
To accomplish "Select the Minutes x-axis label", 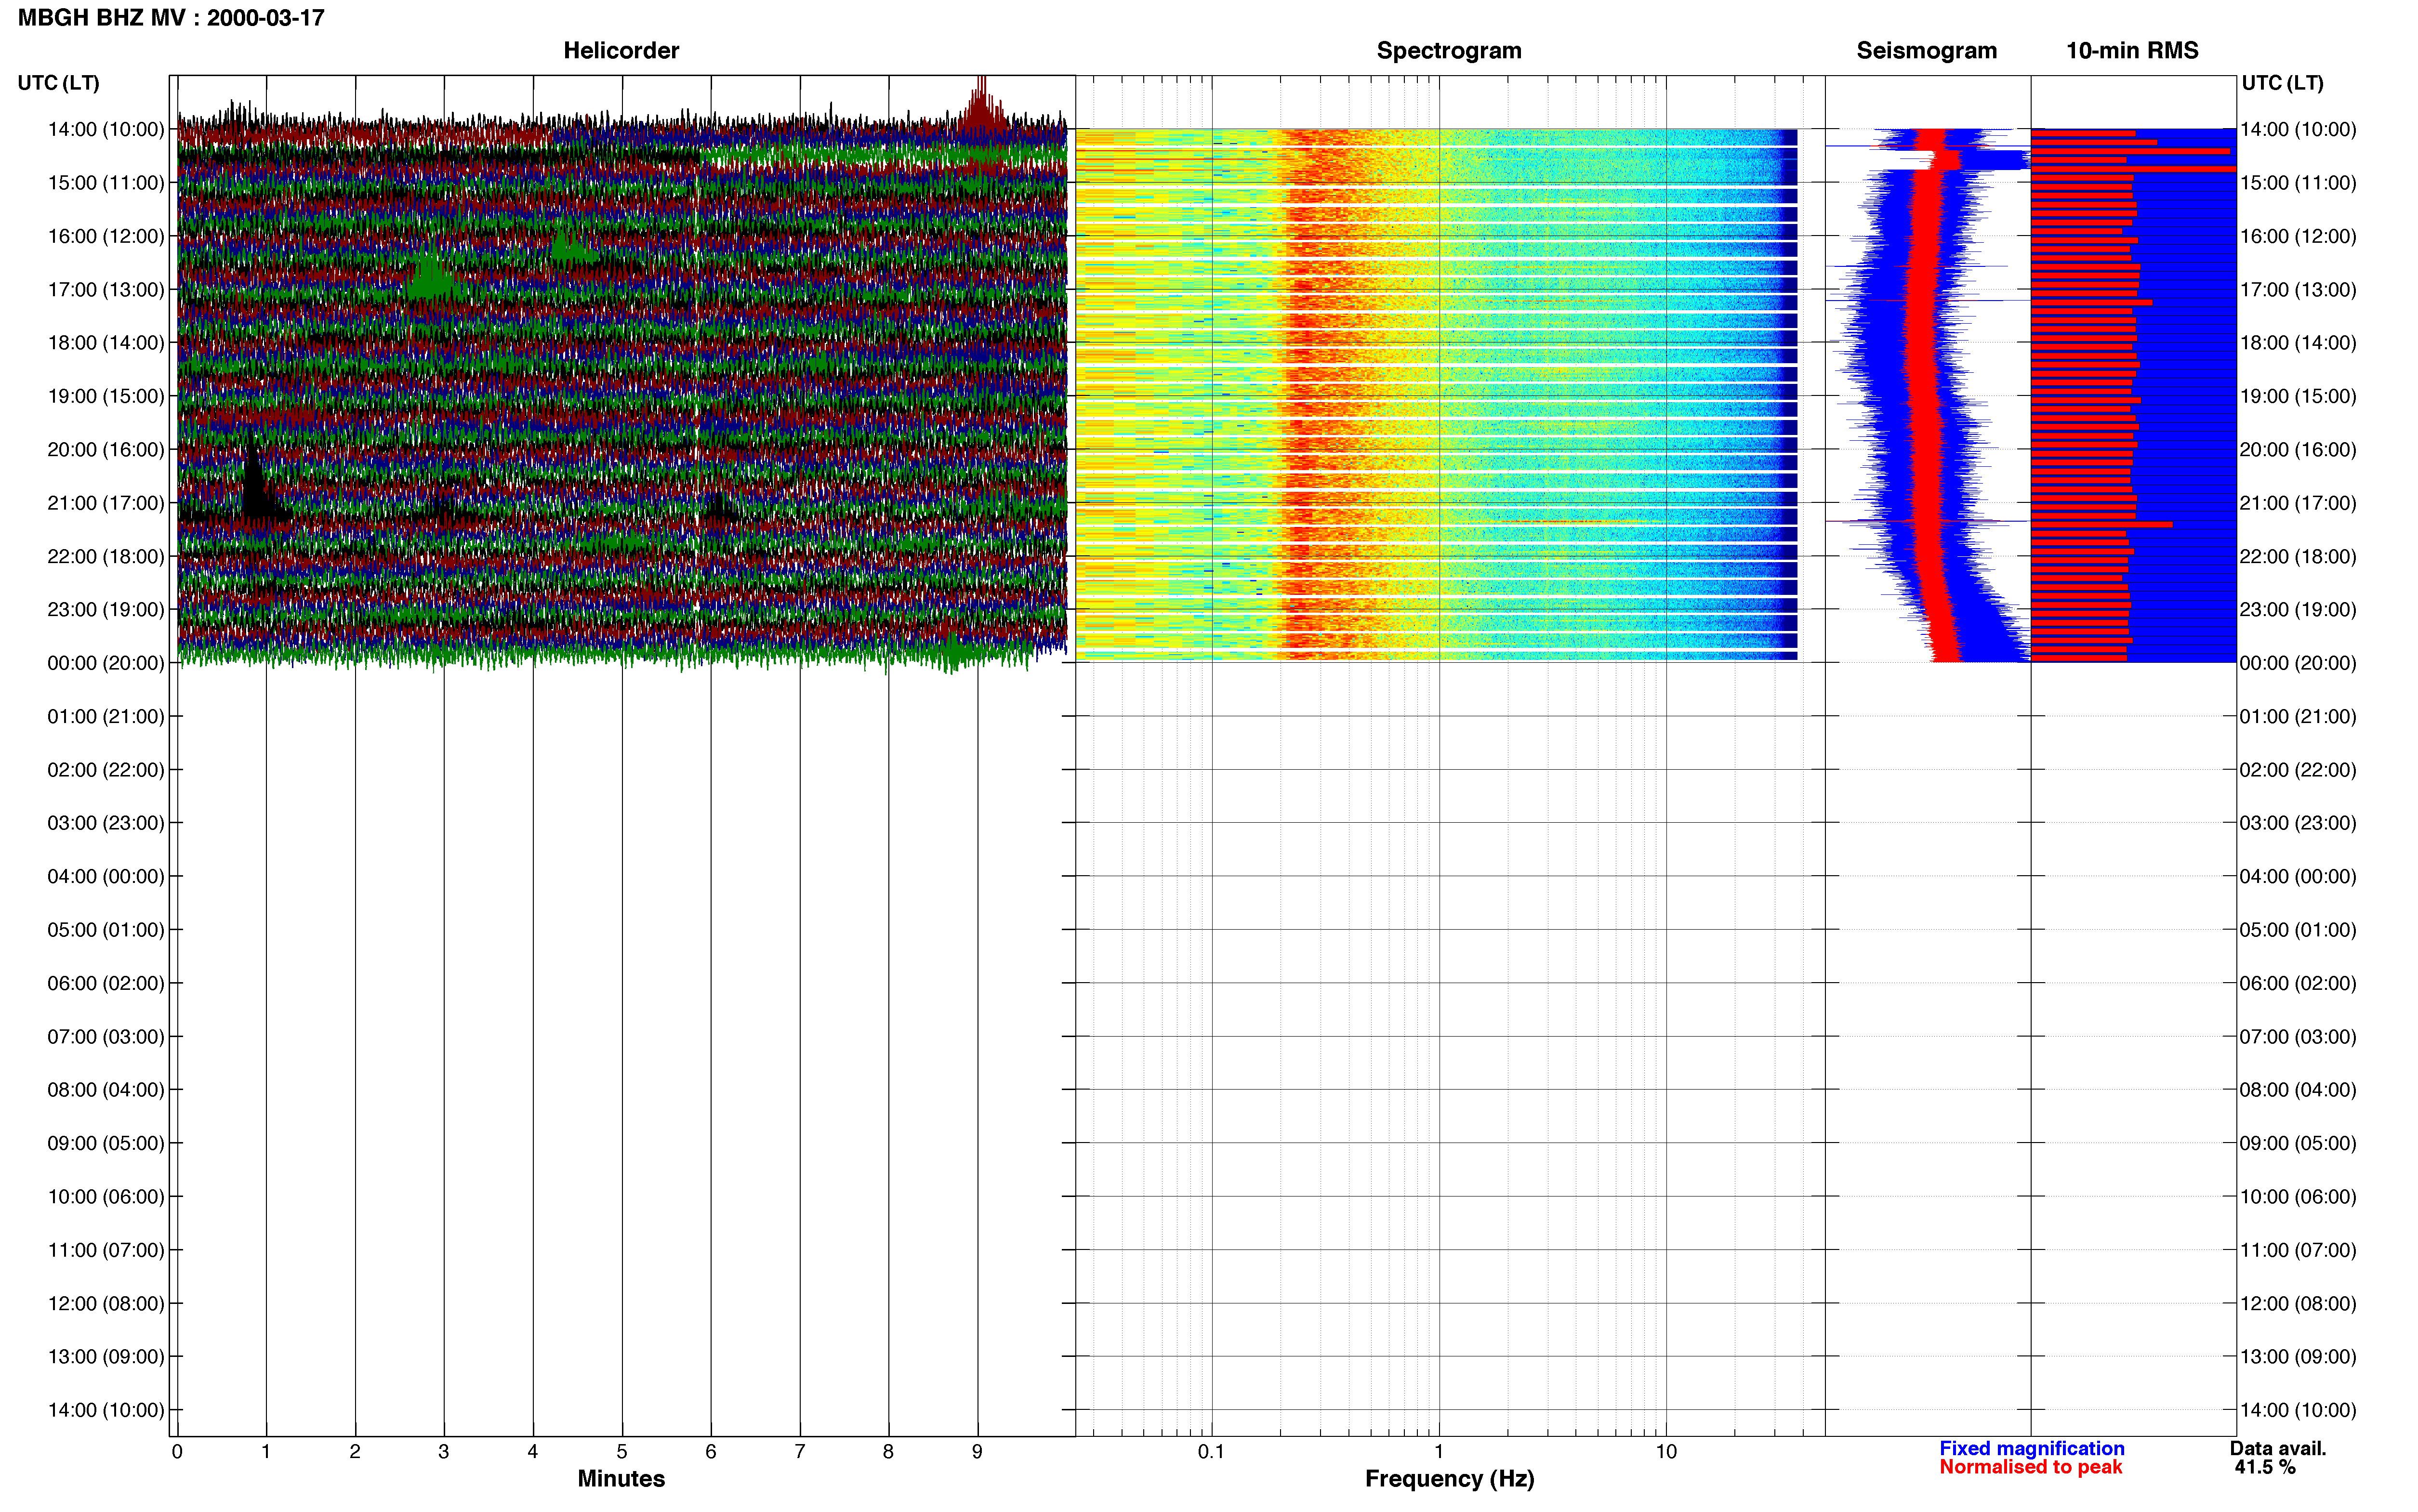I will 621,1478.
